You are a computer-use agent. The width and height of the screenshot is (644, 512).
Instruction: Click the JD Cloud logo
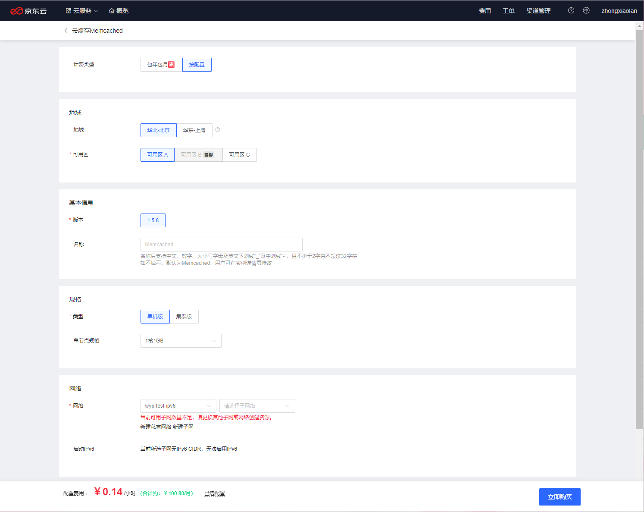click(x=28, y=11)
